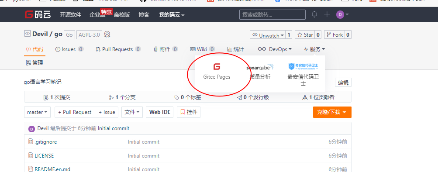Viewport: 438px width, 172px height.
Task: Switch to the Pull Requests tab
Action: click(x=118, y=49)
